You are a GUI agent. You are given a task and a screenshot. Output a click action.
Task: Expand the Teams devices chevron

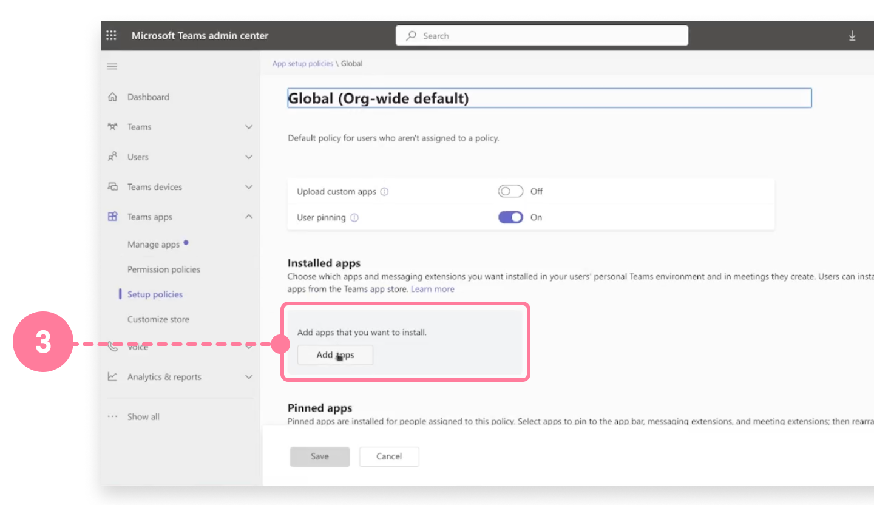click(248, 187)
